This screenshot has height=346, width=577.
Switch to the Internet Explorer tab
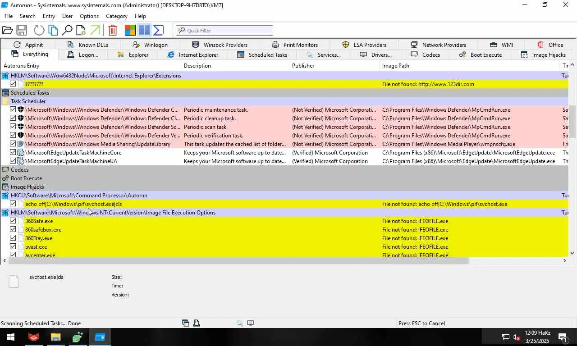click(x=192, y=55)
